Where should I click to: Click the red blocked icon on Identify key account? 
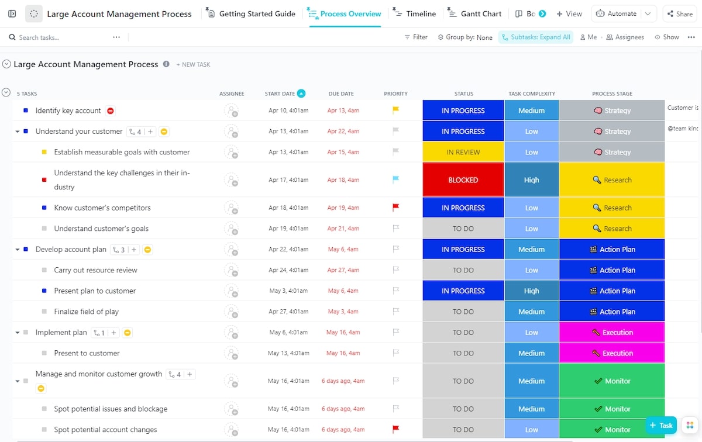(x=111, y=110)
